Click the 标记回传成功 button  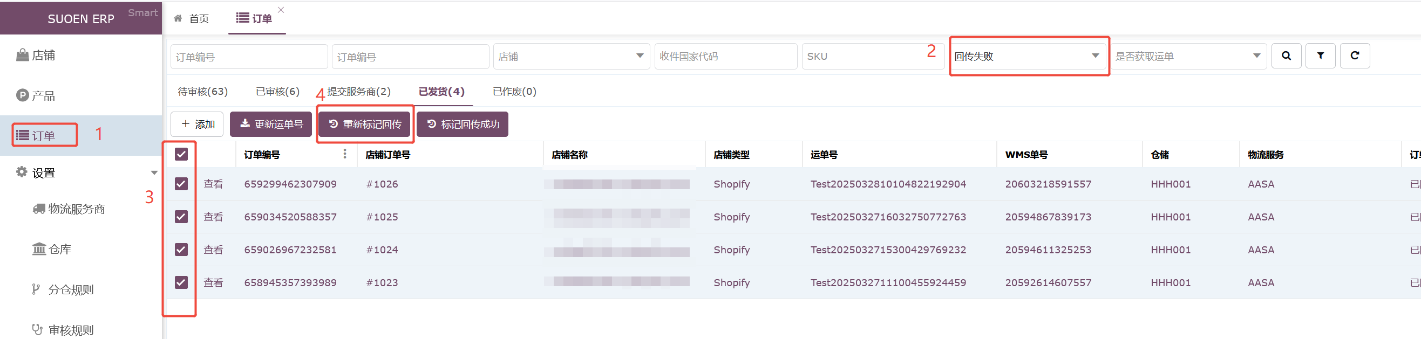463,124
